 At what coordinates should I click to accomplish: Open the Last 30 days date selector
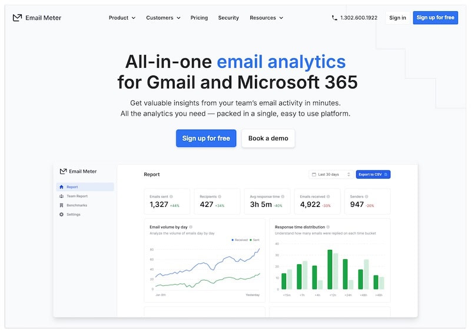330,174
